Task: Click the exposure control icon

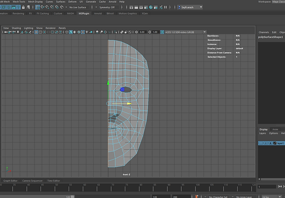Action: coord(136,32)
